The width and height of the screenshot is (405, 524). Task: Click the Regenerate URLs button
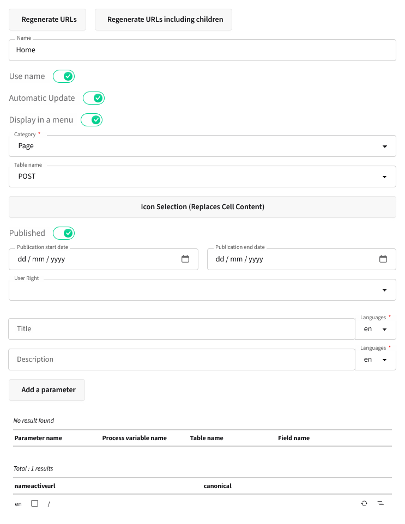[x=48, y=20]
